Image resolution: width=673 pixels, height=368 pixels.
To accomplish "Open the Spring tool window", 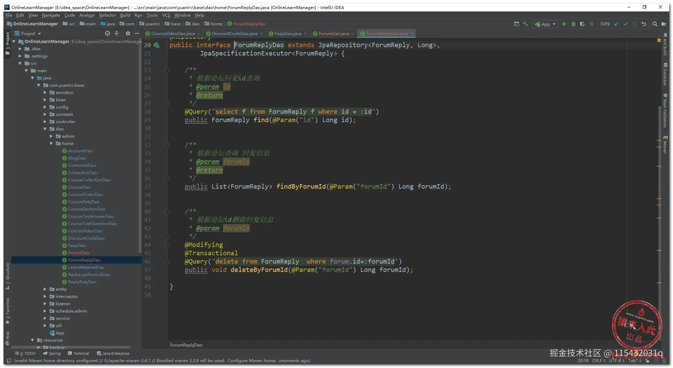I will coord(52,353).
